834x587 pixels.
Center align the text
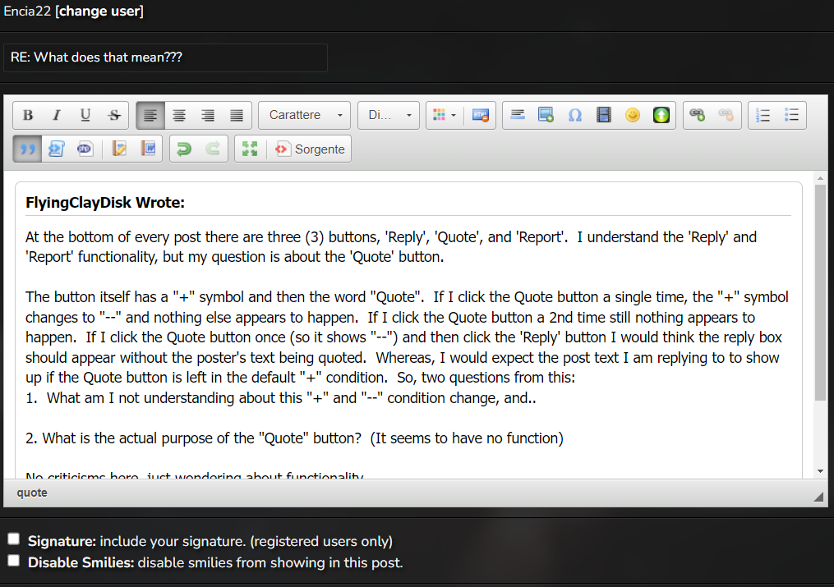point(179,115)
